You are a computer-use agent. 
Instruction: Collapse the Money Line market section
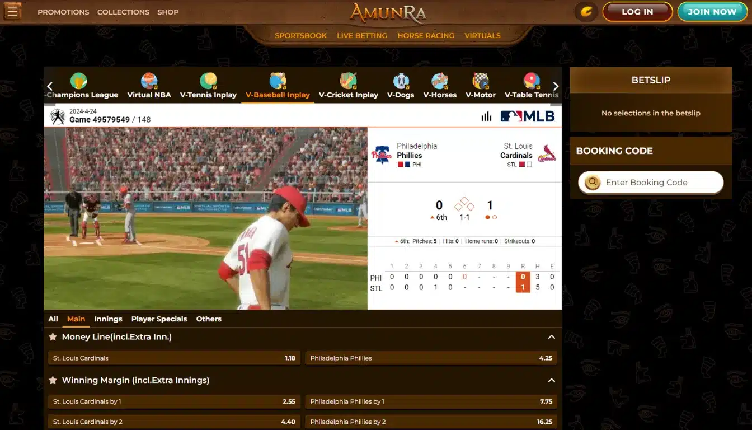[x=551, y=337]
